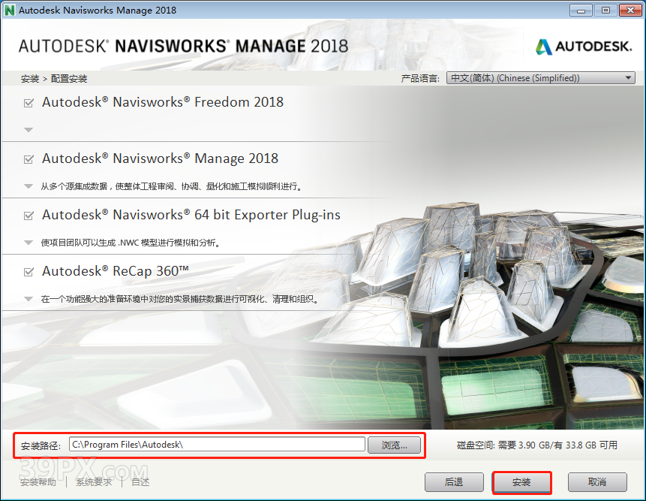Click the Autodesk logo in header
This screenshot has height=501, width=646.
(583, 47)
